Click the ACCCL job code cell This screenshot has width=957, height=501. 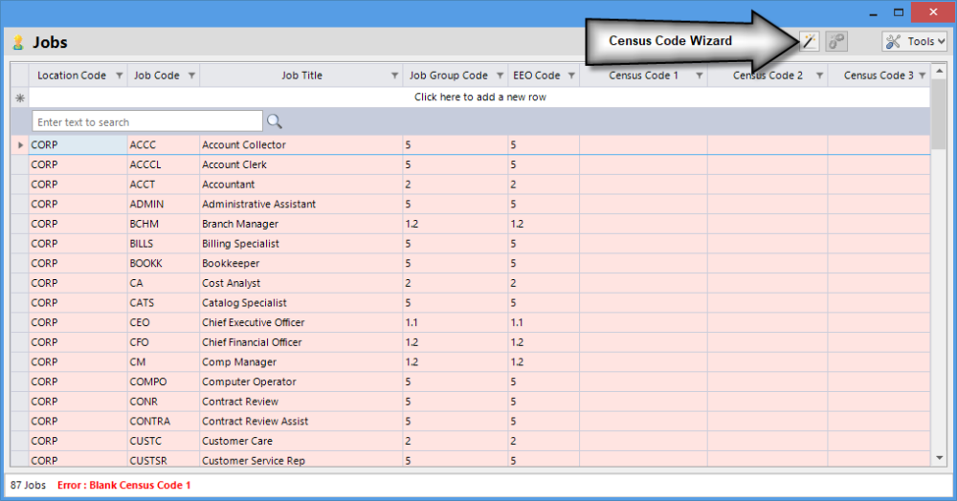click(163, 164)
